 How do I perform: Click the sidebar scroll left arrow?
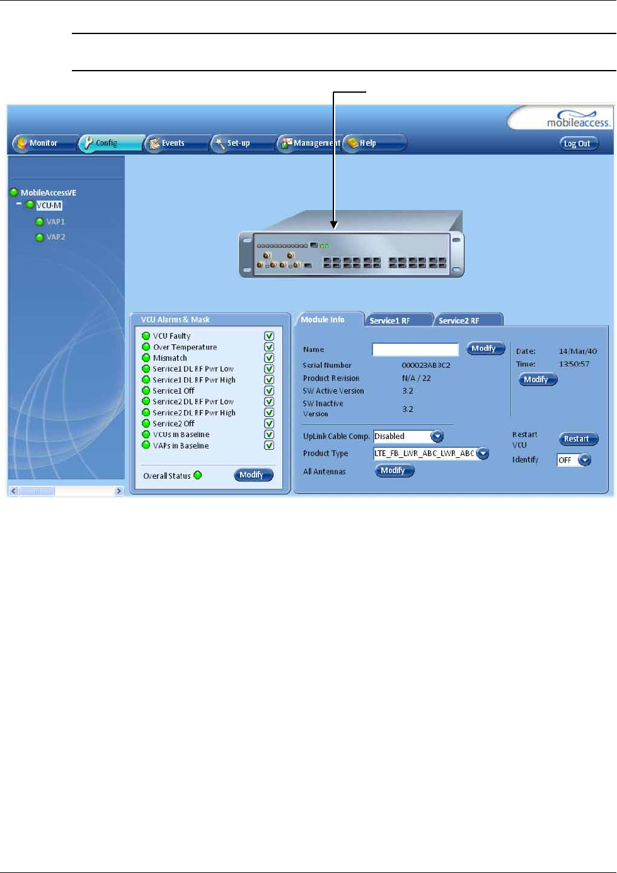[13, 491]
